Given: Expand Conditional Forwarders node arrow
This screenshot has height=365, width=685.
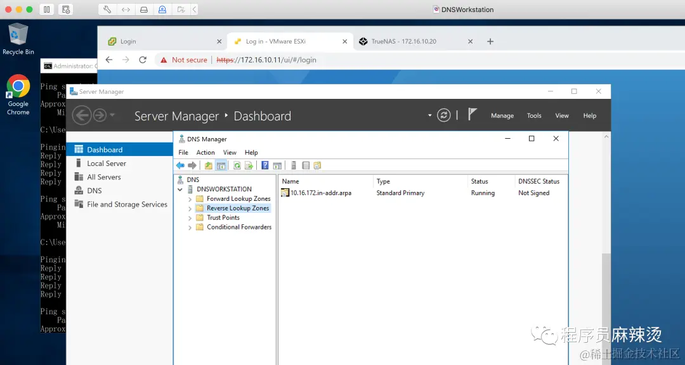Looking at the screenshot, I should coord(190,227).
